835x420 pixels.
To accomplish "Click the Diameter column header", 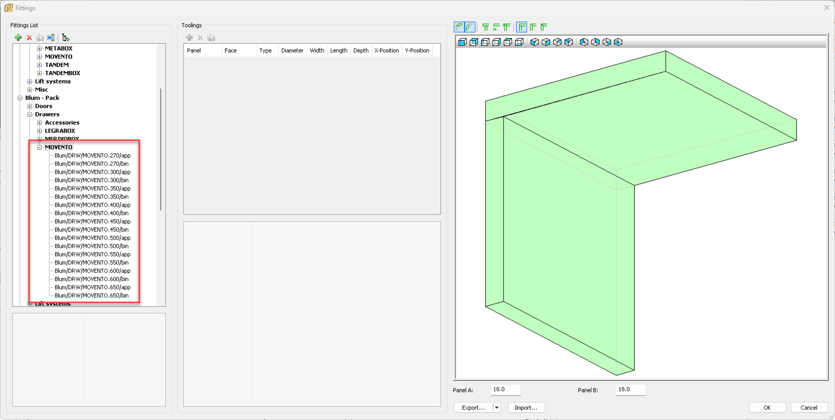I will tap(292, 51).
